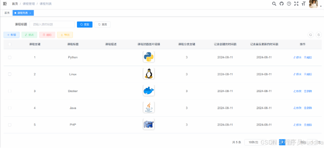The width and height of the screenshot is (324, 165).
Task: Click 删除 in the Docker row
Action: click(x=308, y=91)
